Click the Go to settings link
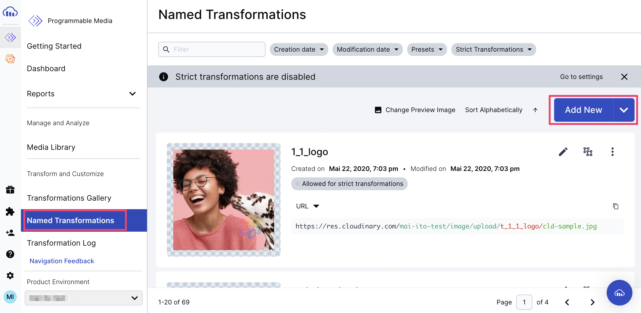This screenshot has height=313, width=641. [581, 77]
